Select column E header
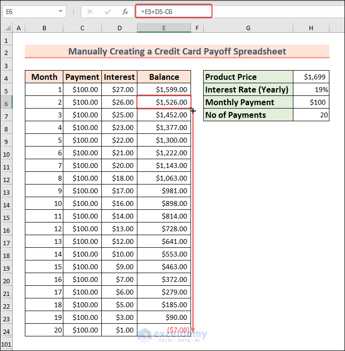Screen dimensions: 345x351 [164, 28]
